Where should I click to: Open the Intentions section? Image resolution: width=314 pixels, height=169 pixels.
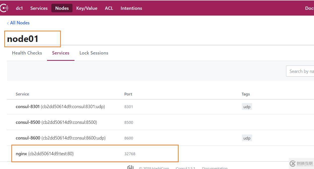(x=131, y=8)
